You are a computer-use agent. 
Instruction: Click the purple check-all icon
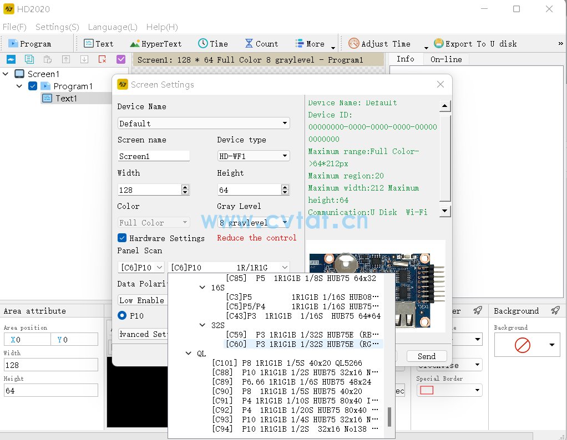(121, 59)
